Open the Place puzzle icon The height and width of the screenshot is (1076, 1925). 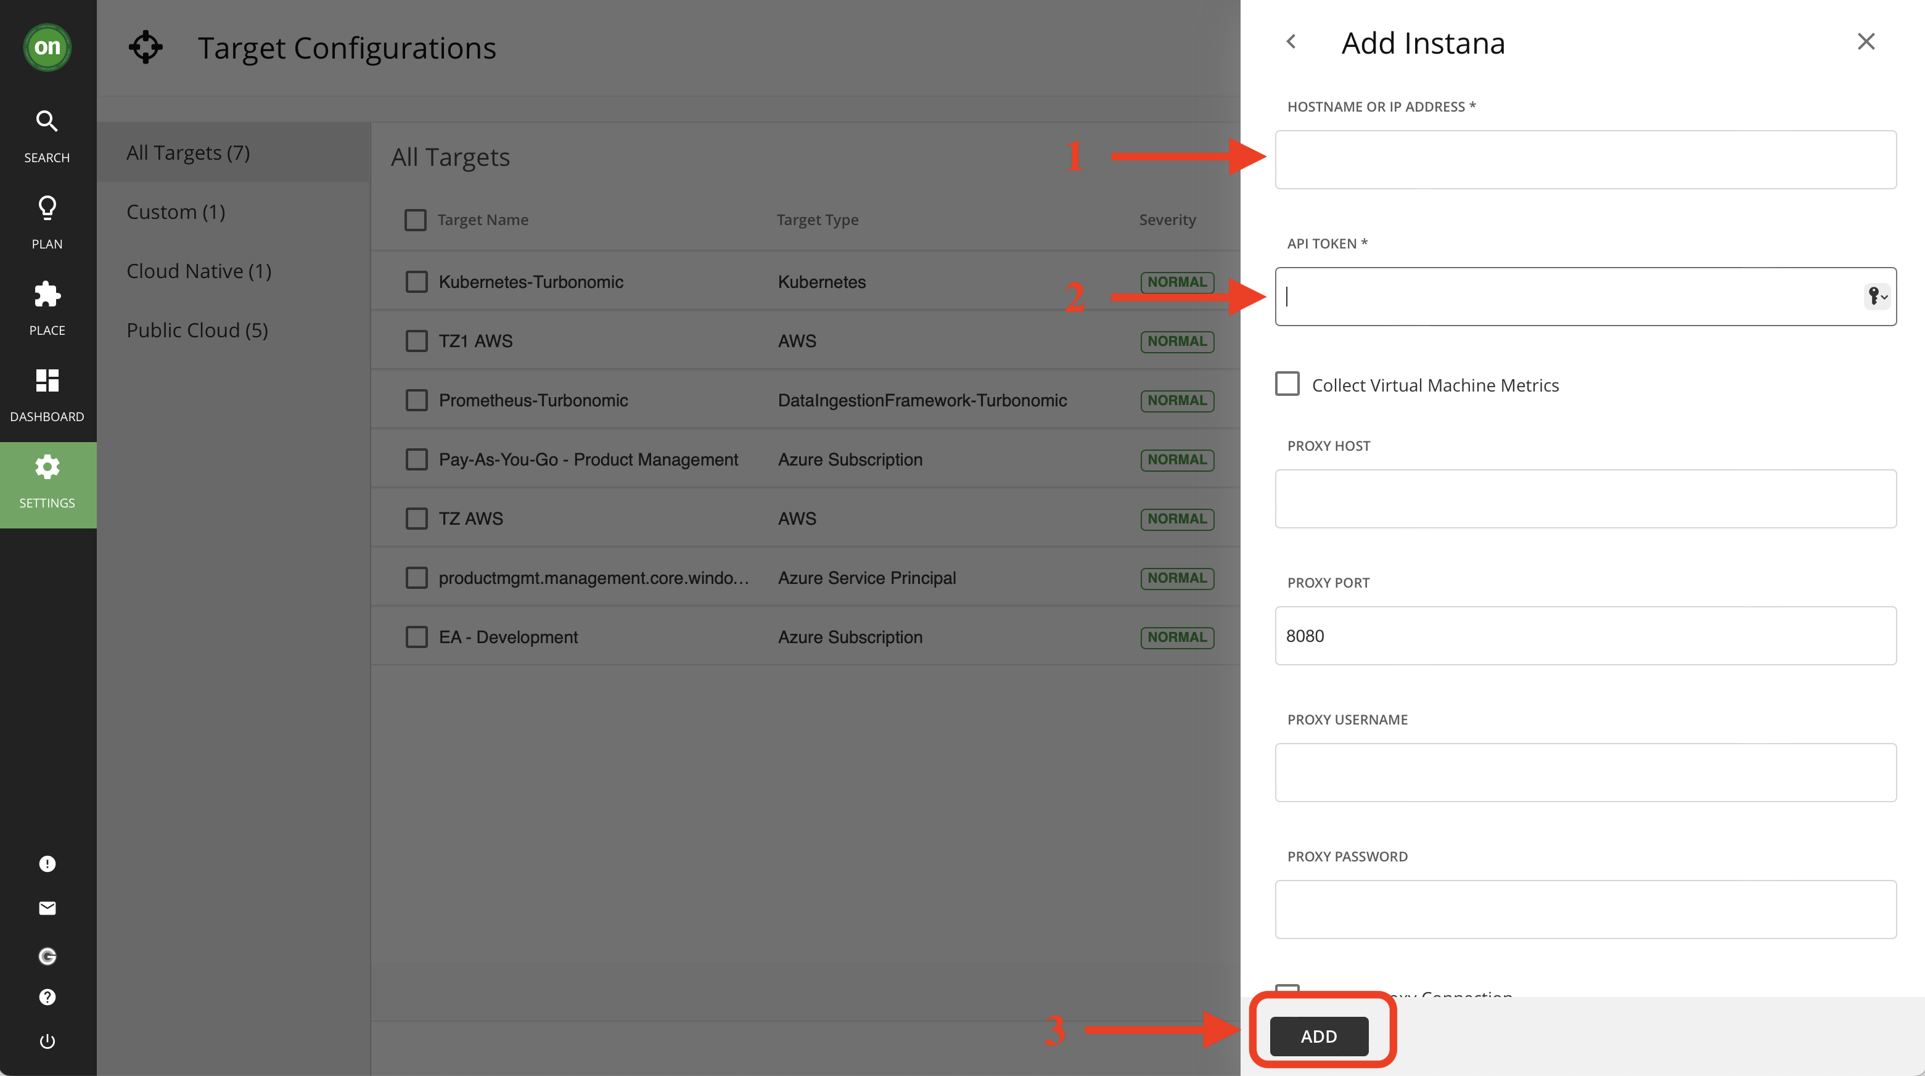click(47, 294)
